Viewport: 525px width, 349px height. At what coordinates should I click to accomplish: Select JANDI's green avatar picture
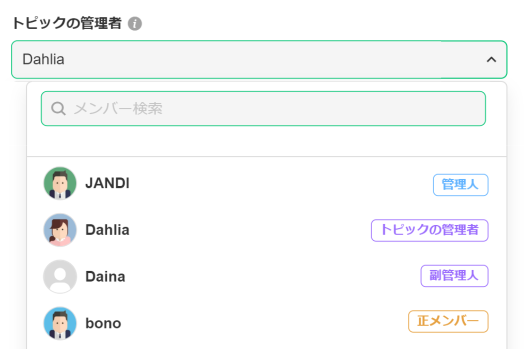(x=60, y=183)
